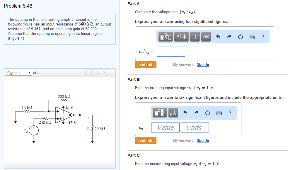
Task: Click the next figure chevron
Action: [104, 72]
